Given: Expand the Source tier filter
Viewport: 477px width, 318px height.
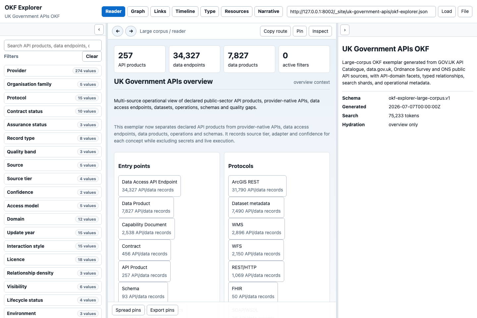Looking at the screenshot, I should coord(53,179).
